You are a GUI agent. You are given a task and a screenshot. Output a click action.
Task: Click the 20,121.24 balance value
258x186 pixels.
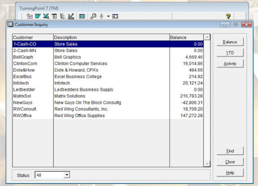pyautogui.click(x=193, y=83)
